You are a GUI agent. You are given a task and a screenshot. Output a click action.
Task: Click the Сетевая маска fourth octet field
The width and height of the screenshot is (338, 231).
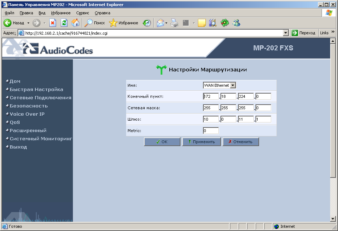263,108
